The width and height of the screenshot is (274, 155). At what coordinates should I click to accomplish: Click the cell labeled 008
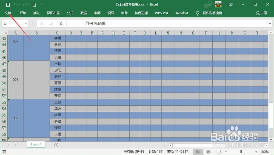(16, 80)
